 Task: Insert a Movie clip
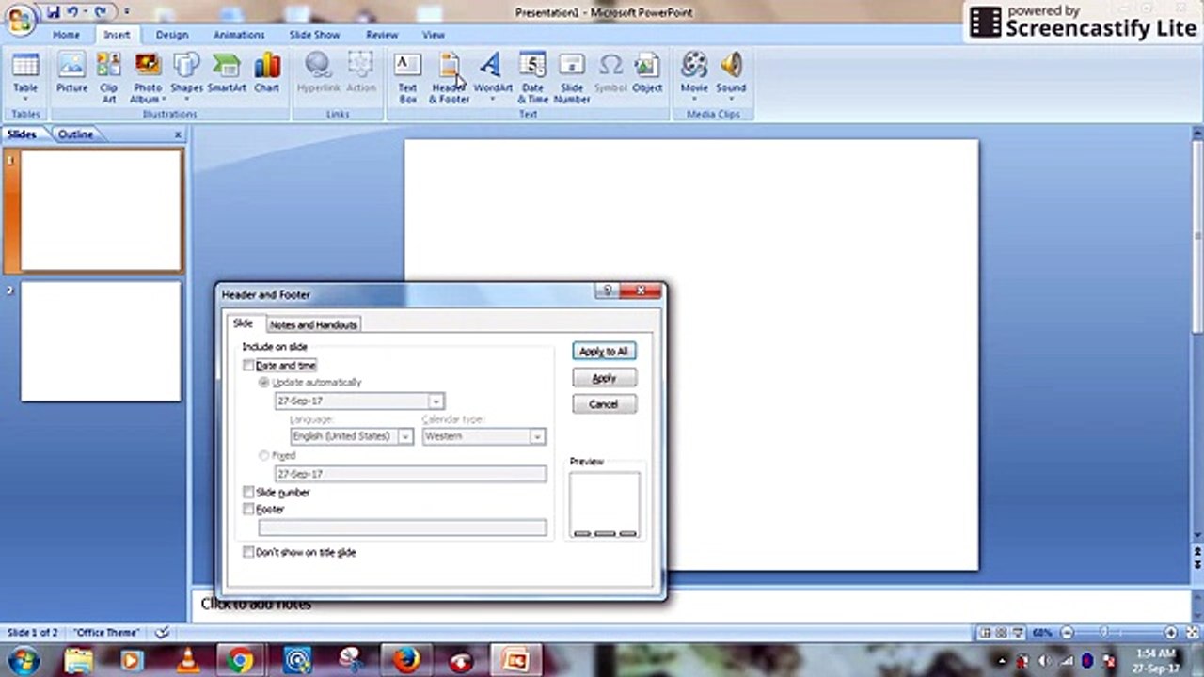(x=694, y=78)
